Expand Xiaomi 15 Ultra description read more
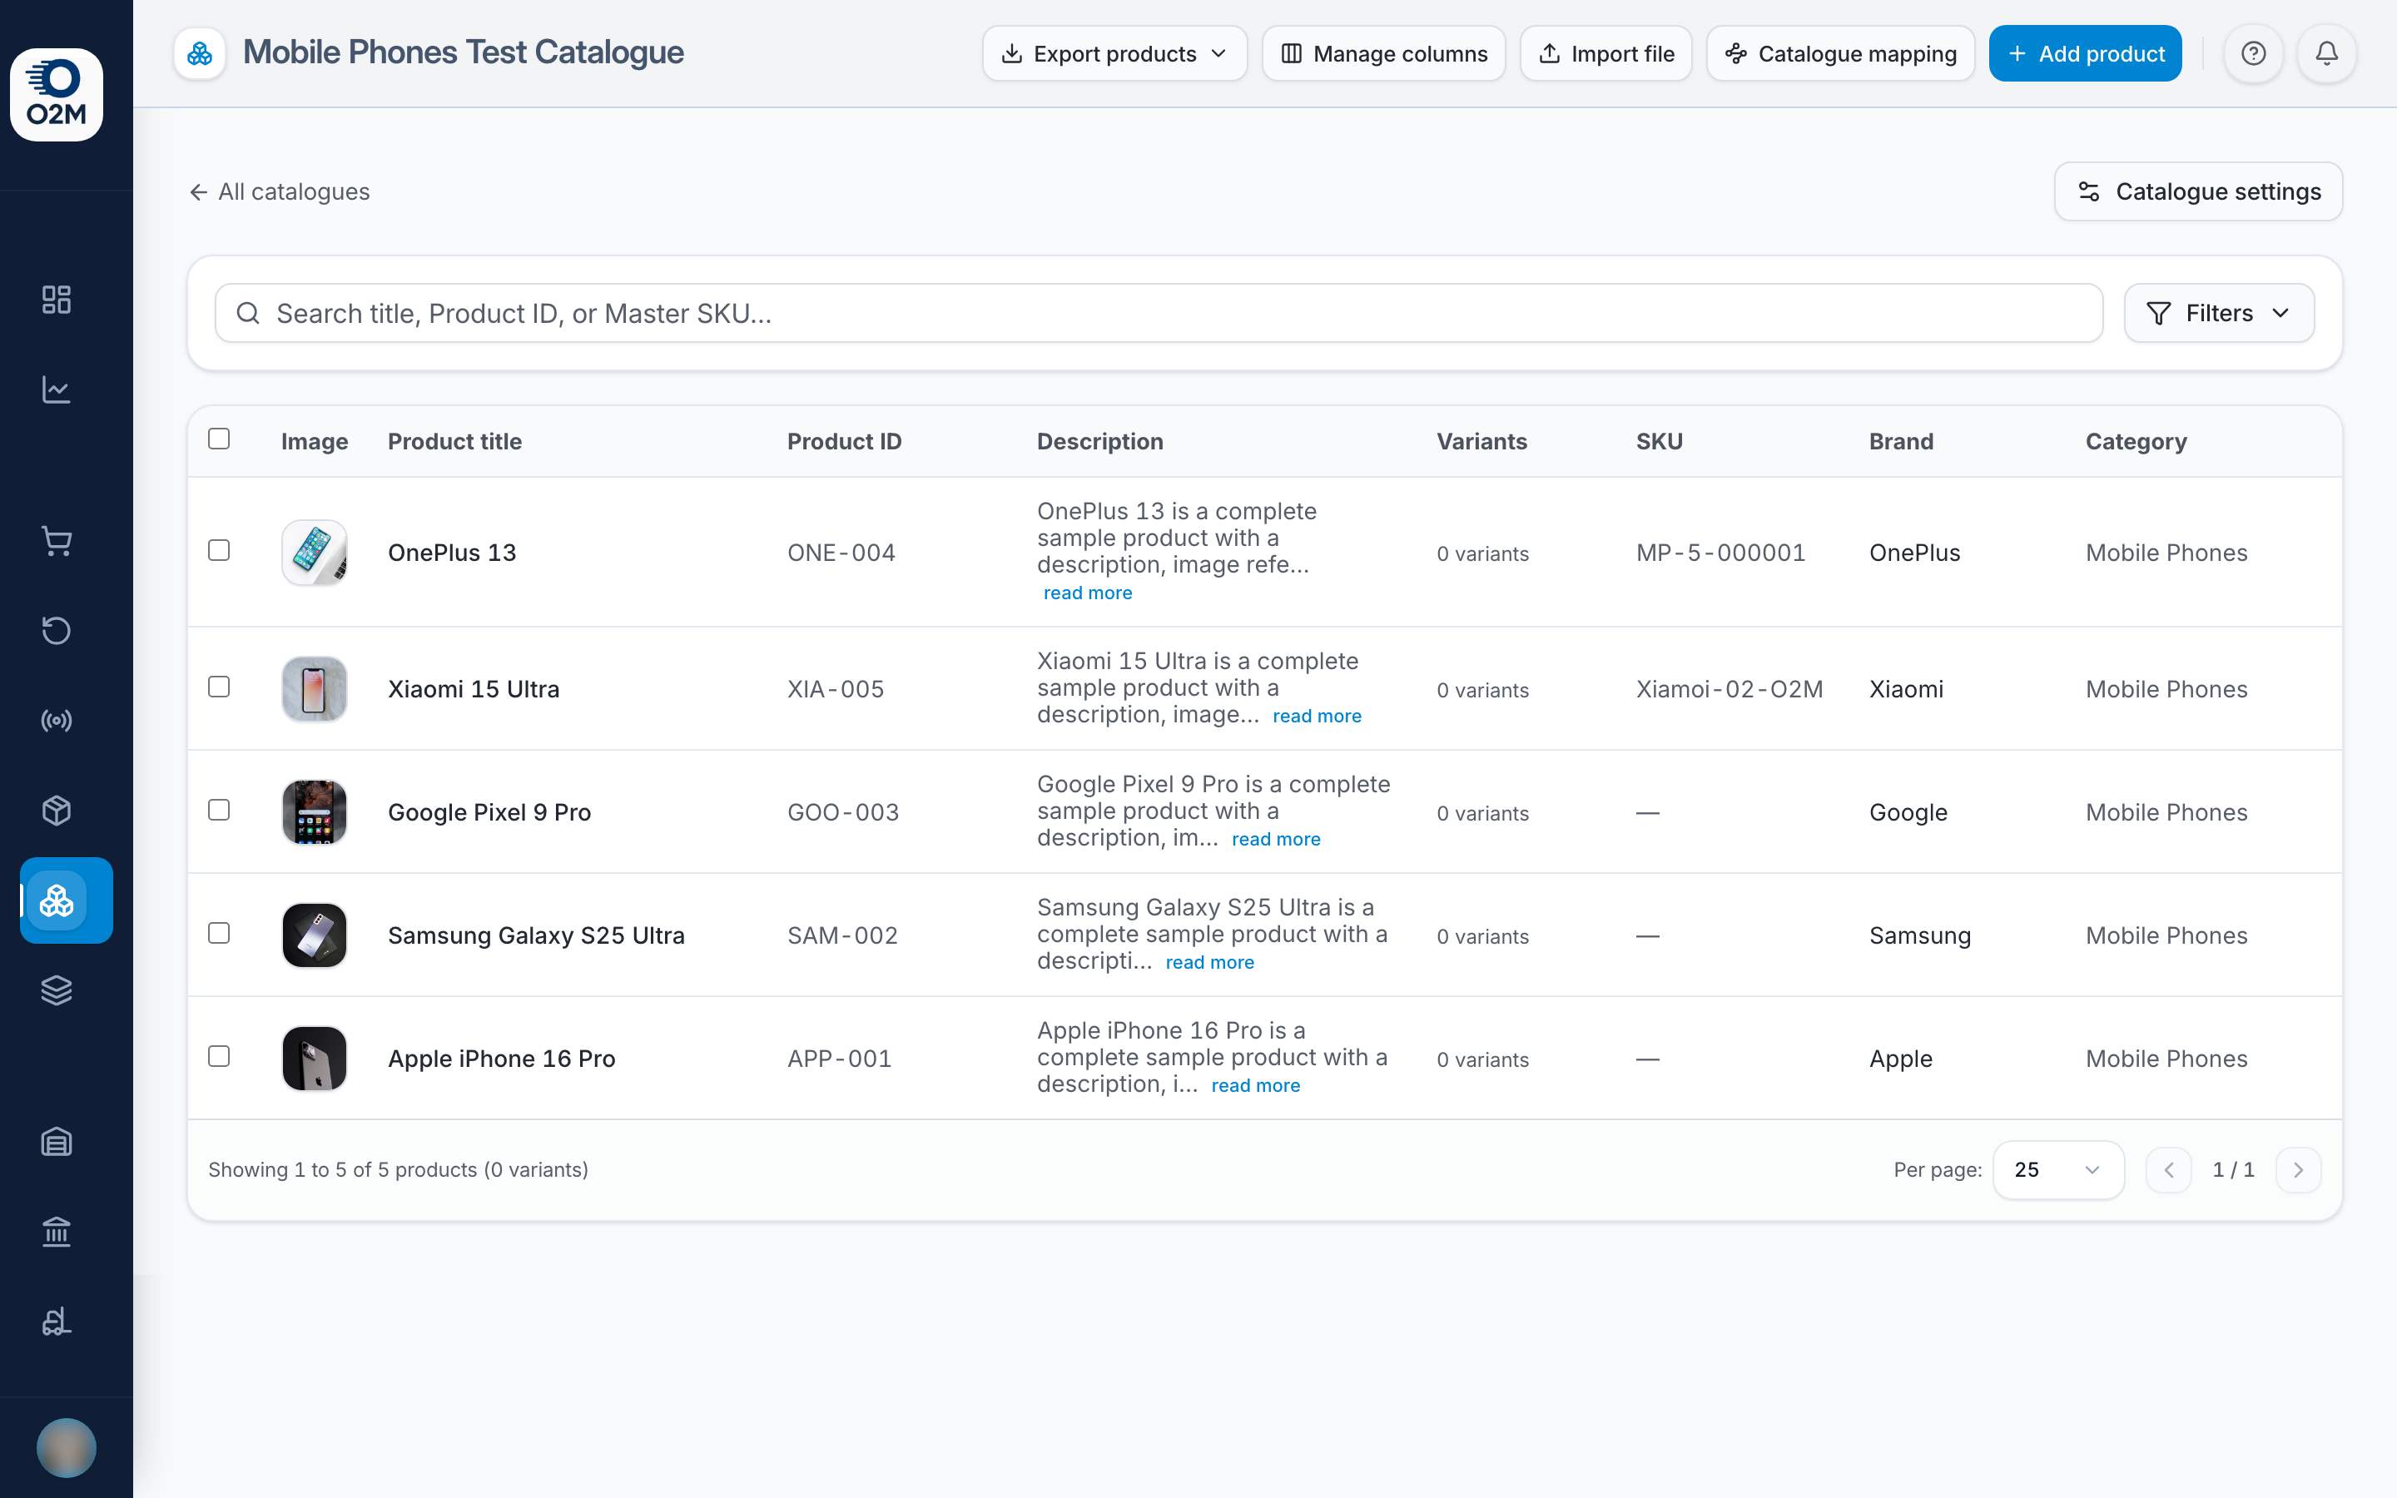Viewport: 2397px width, 1498px height. click(1317, 717)
